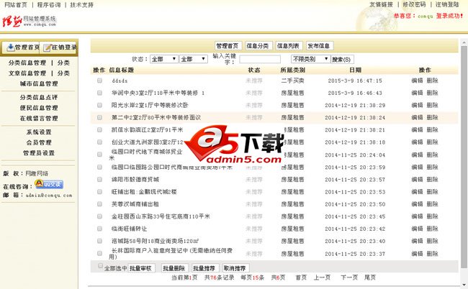This screenshot has width=468, height=289.
Task: Click the 注销登录 notepad icon in sidebar
Action: 47,47
